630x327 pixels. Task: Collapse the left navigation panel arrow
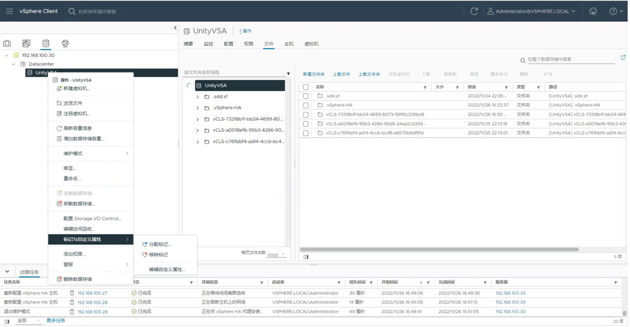coord(175,27)
